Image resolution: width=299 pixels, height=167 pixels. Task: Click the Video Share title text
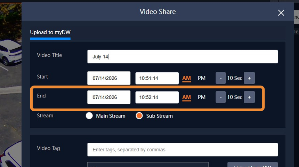158,11
